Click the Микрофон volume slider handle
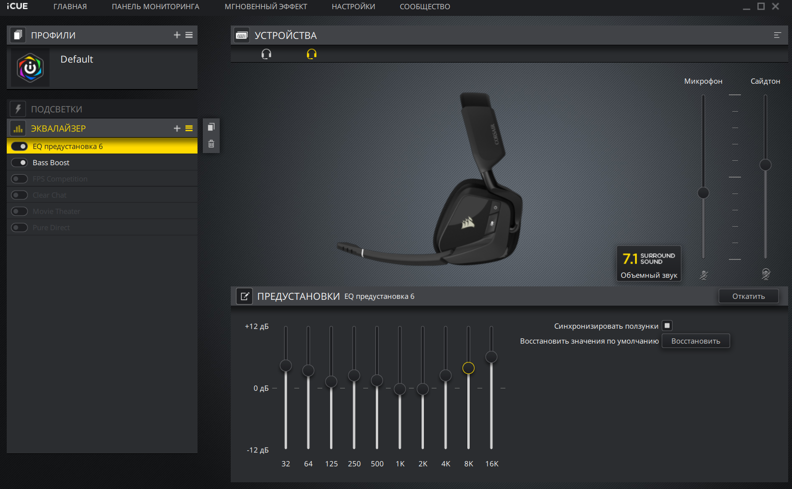The height and width of the screenshot is (489, 792). pyautogui.click(x=703, y=193)
